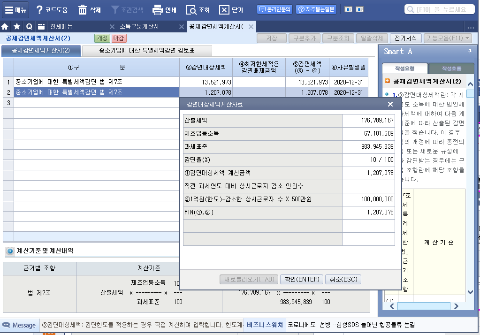Switch to 중소기업에 대한 특별세액감면 검토표 tab

pyautogui.click(x=146, y=51)
